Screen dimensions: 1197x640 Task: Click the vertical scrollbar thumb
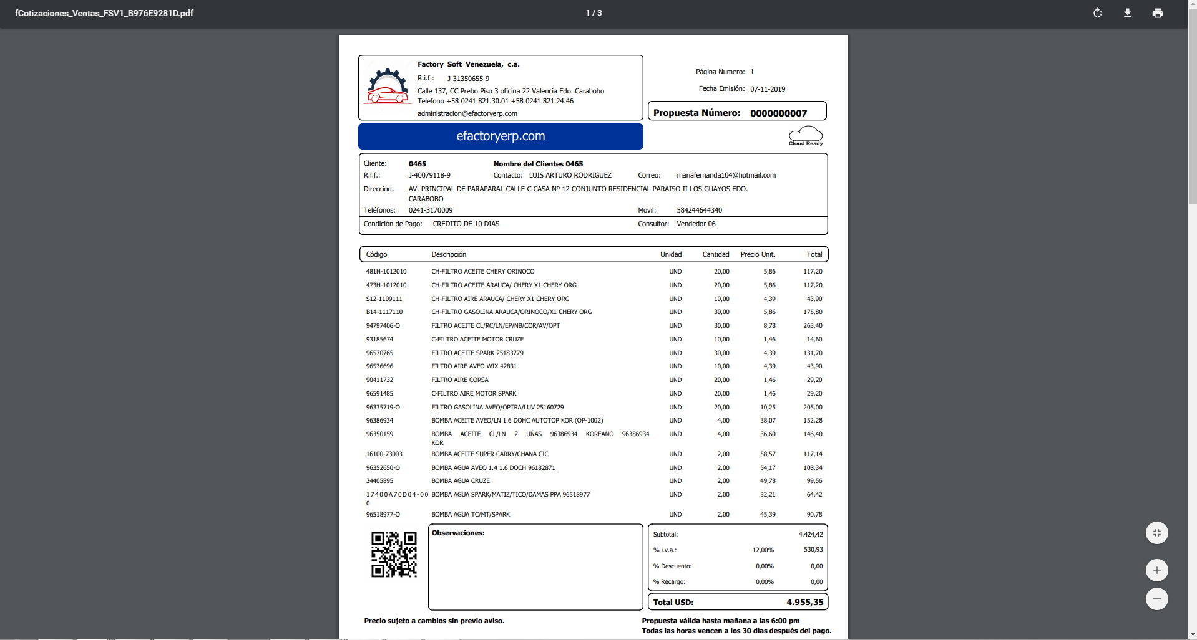(1192, 106)
